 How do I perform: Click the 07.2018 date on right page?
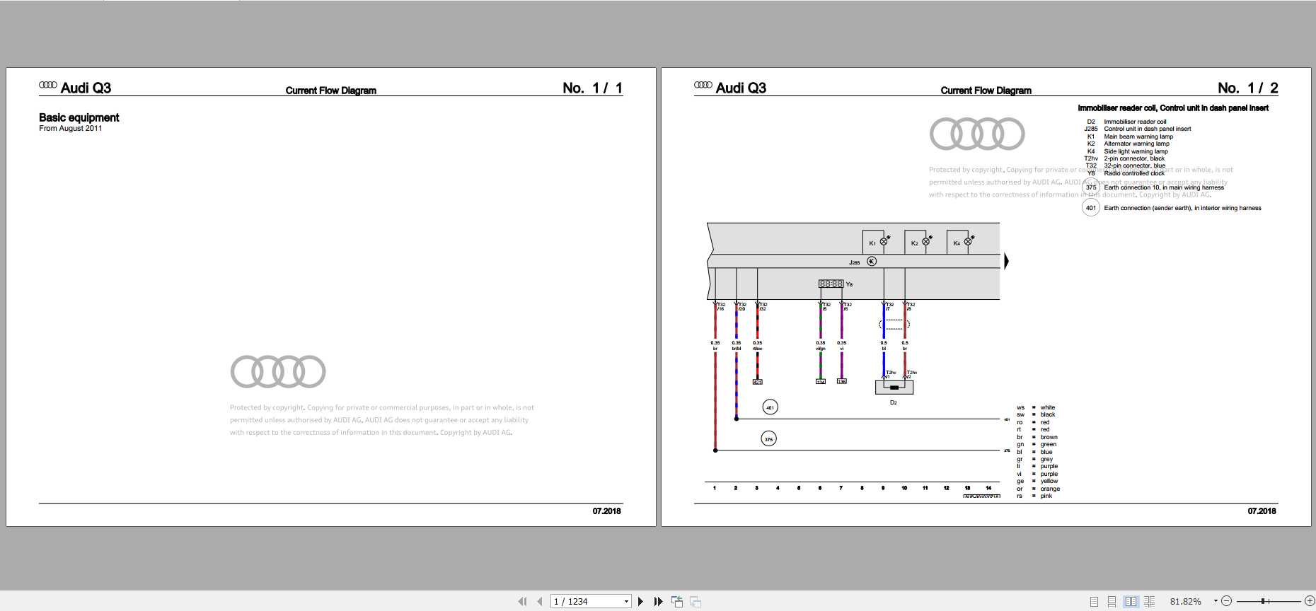[1262, 511]
